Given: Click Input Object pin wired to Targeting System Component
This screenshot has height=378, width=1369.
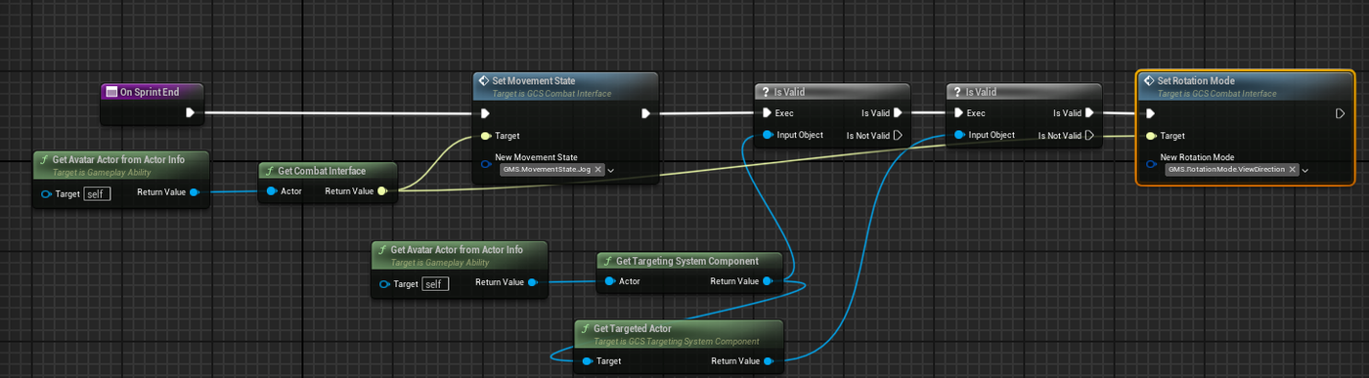Looking at the screenshot, I should (x=767, y=135).
